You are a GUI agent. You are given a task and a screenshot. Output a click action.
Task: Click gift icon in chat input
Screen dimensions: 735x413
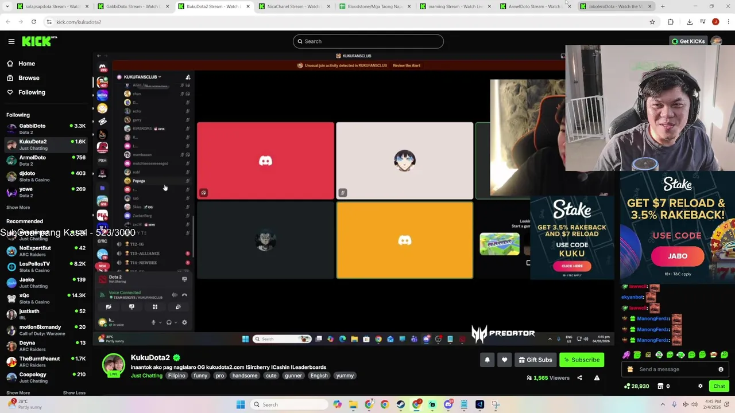pyautogui.click(x=630, y=369)
